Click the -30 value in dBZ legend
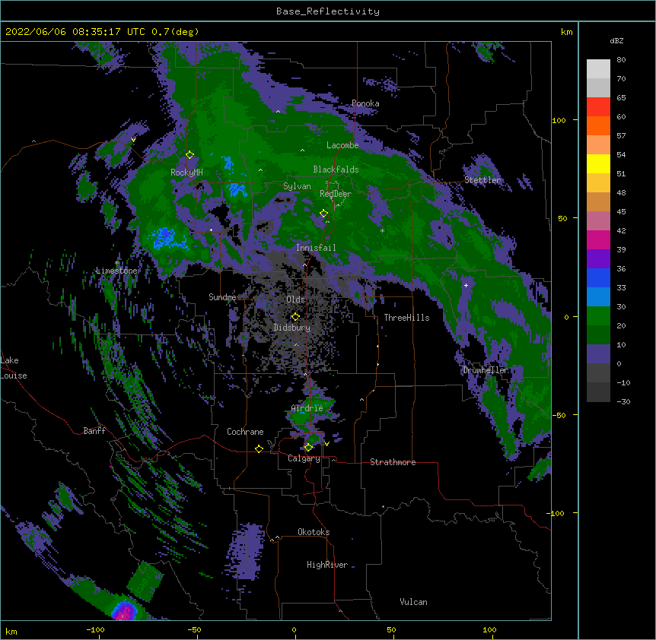Viewport: 656px width, 640px height. coord(623,401)
